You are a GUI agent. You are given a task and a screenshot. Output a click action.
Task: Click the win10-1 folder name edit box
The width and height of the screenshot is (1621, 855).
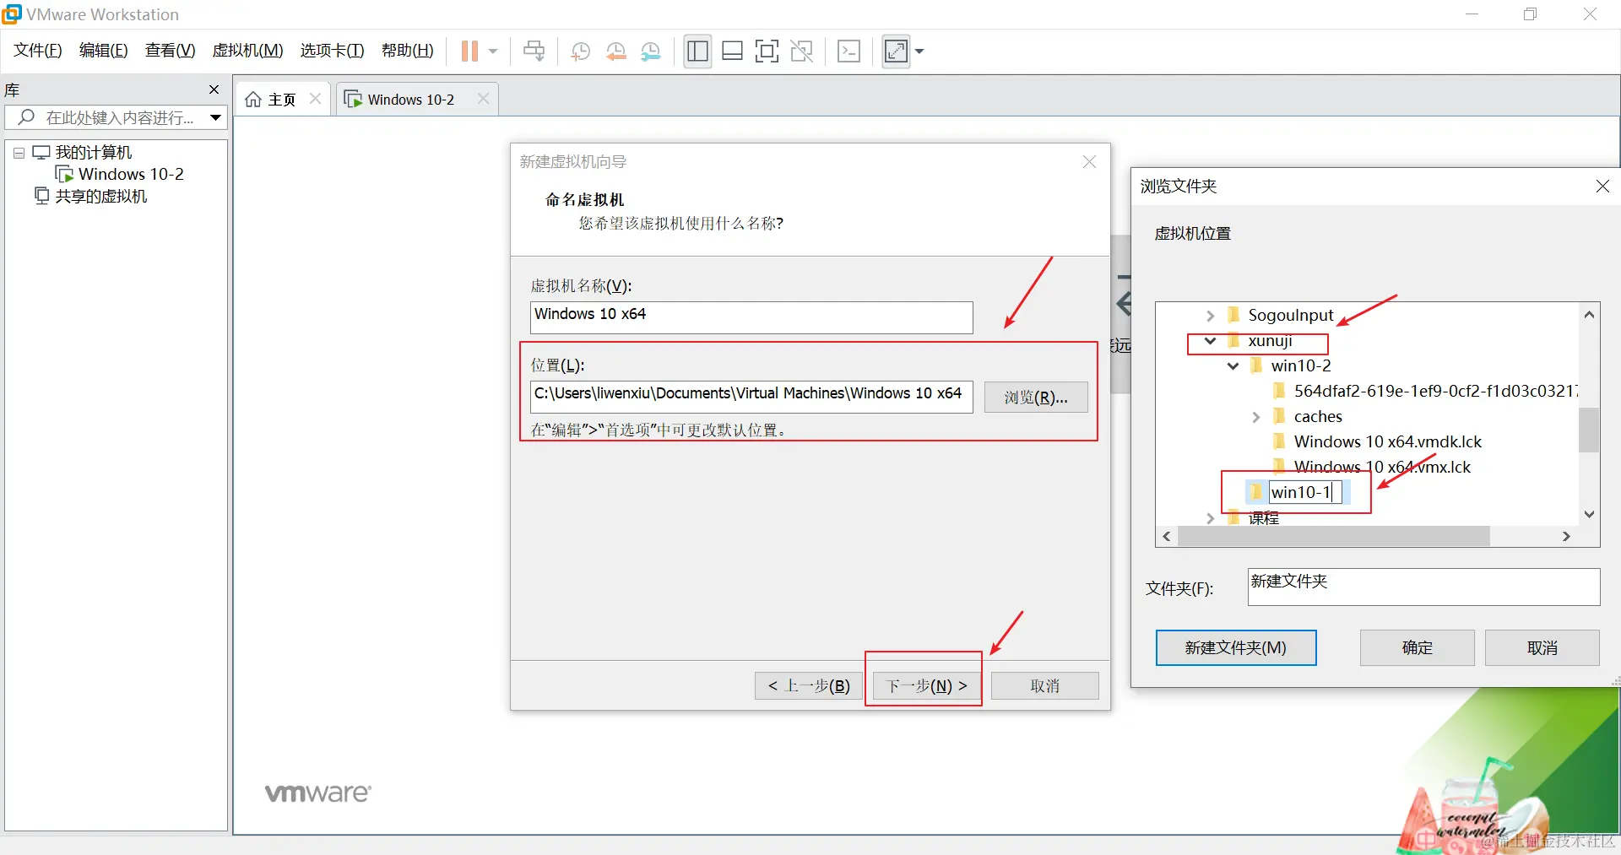click(x=1304, y=492)
